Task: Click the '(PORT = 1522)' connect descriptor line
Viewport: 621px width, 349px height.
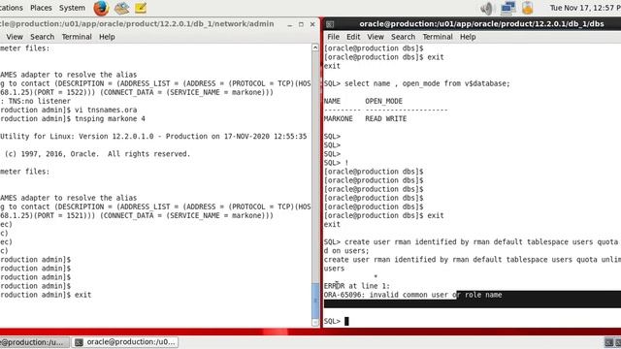Action: coord(137,92)
